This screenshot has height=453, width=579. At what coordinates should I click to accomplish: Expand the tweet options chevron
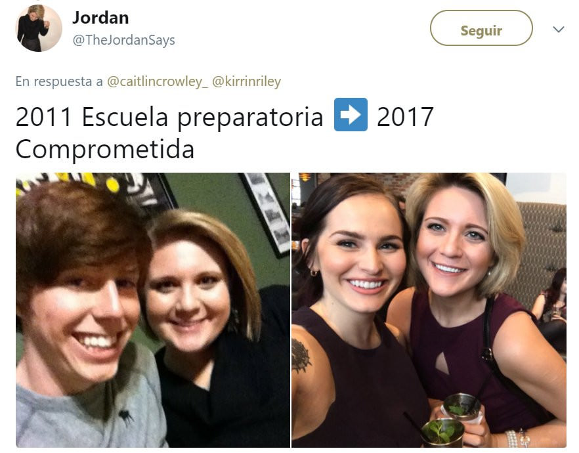tap(558, 29)
